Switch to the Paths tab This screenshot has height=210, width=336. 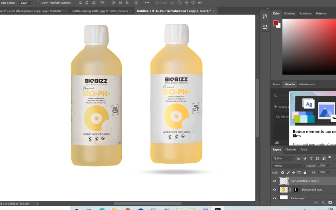(304, 150)
